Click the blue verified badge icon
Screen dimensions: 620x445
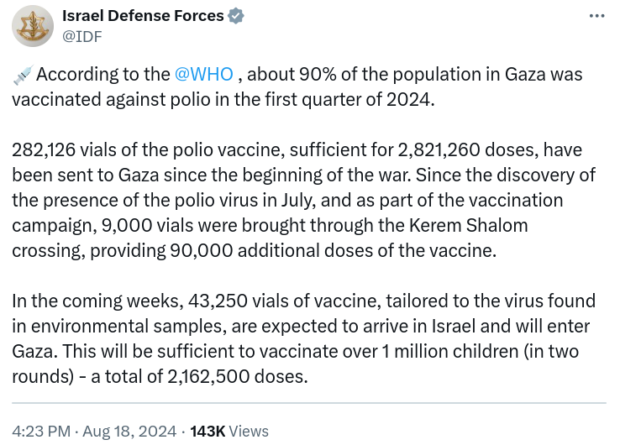pyautogui.click(x=236, y=16)
